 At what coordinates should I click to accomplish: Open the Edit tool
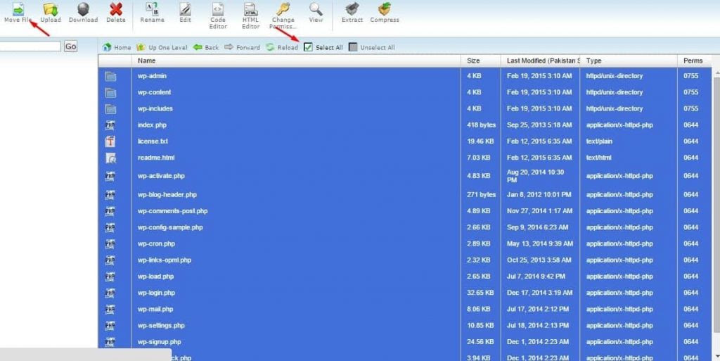(185, 8)
